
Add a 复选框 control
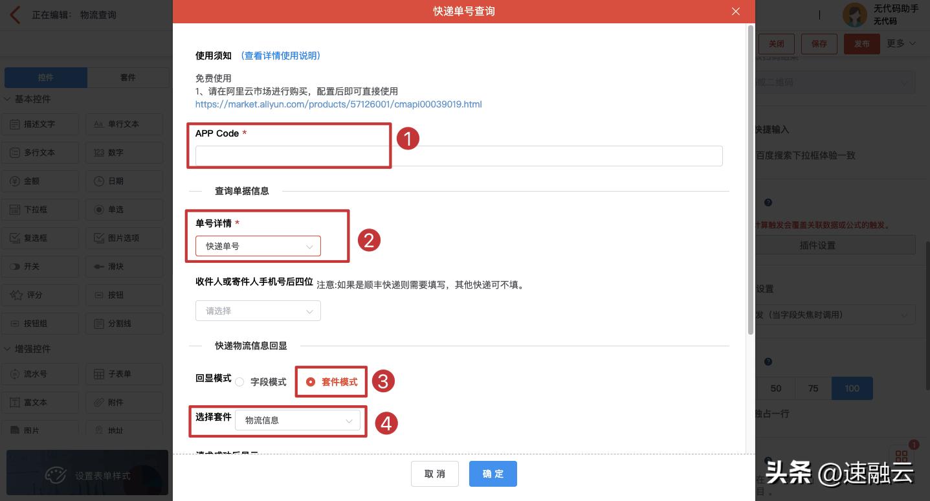[40, 238]
